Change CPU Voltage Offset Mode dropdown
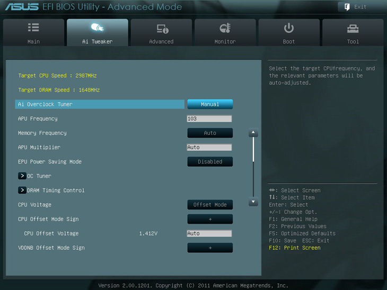 (x=210, y=205)
